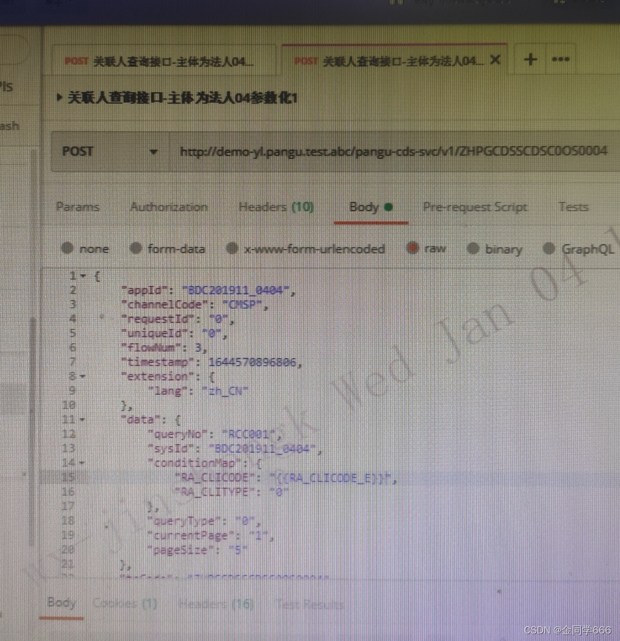This screenshot has width=620, height=641.
Task: Collapse the conditionMap object at line 14
Action: click(82, 463)
